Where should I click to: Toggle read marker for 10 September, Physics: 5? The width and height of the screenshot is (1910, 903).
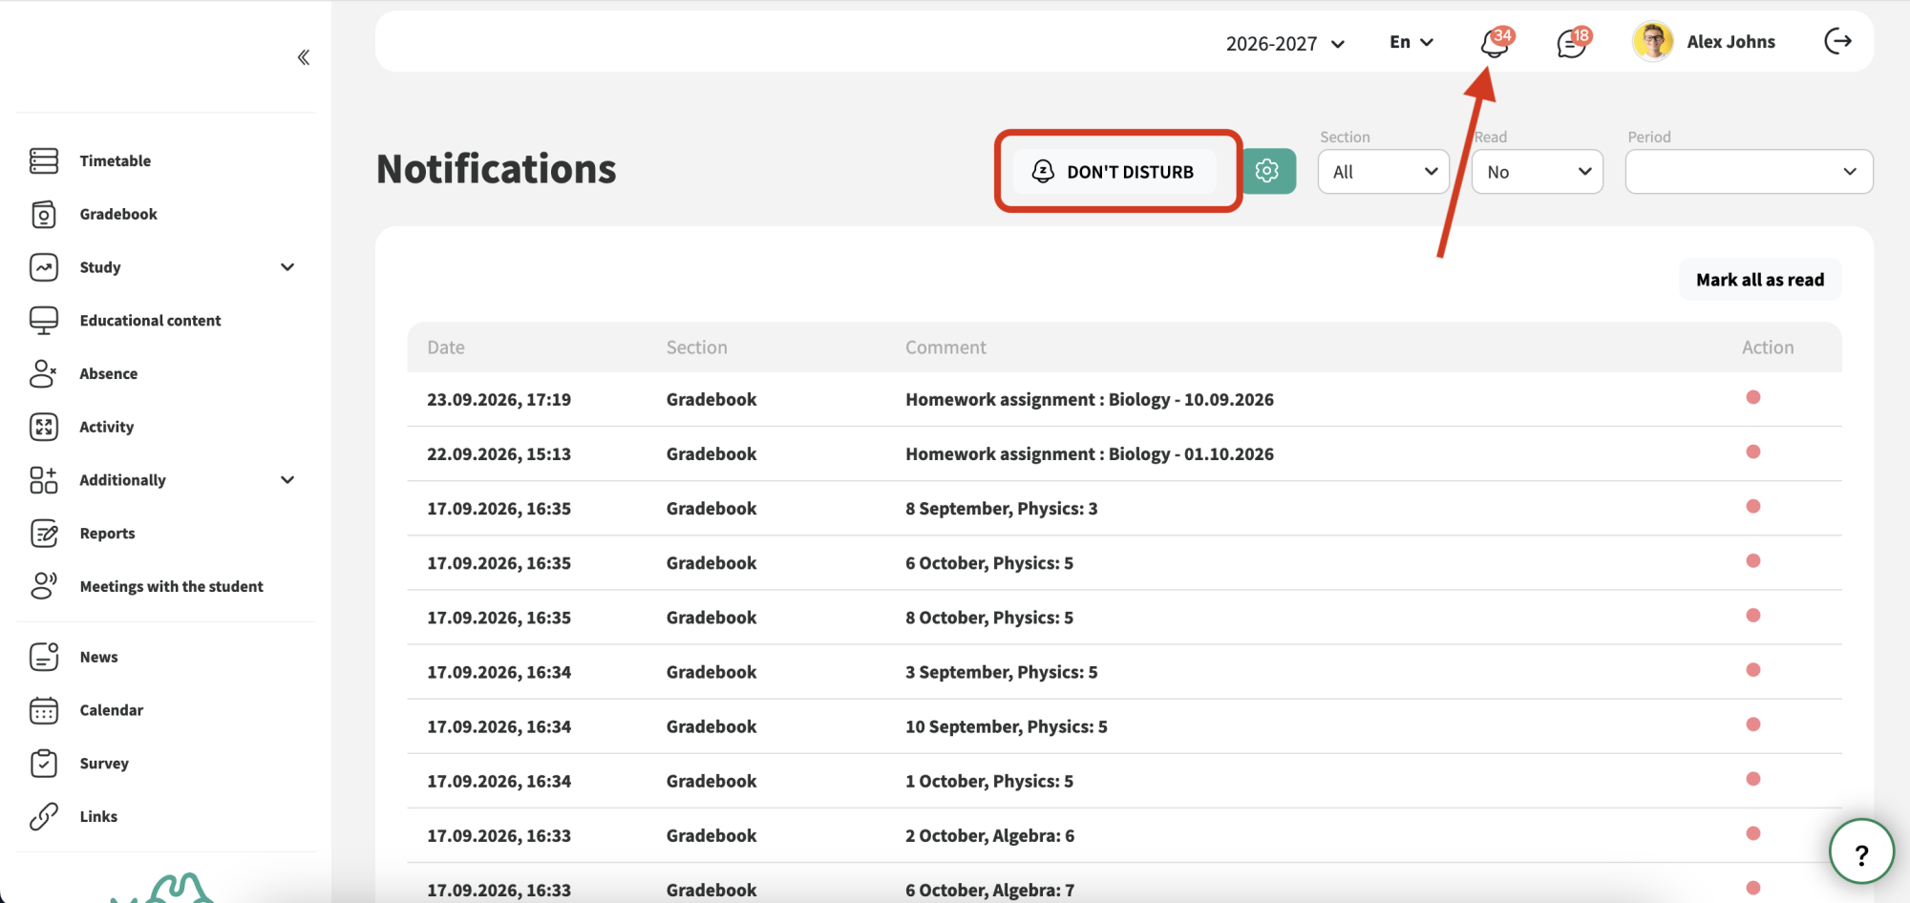[1753, 724]
